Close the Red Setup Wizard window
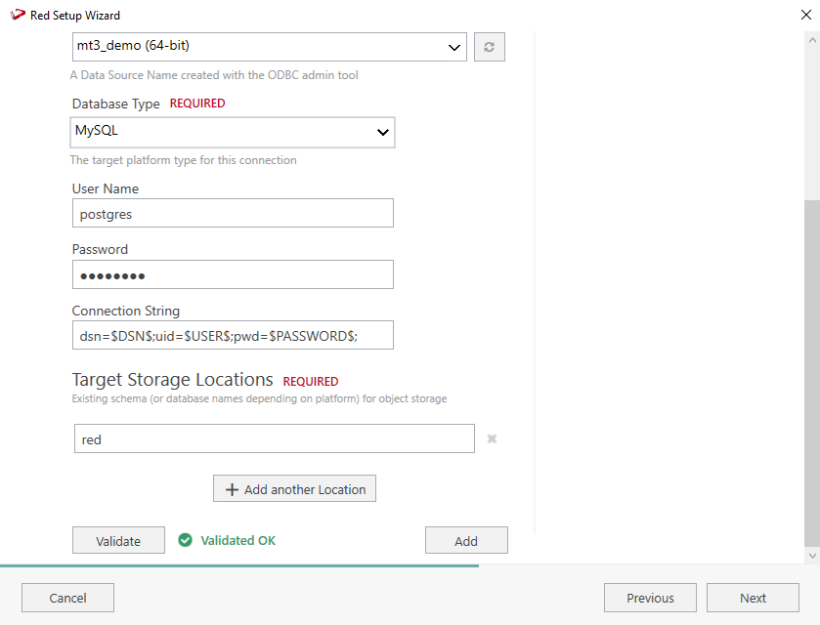Viewport: 820px width, 625px height. tap(805, 15)
